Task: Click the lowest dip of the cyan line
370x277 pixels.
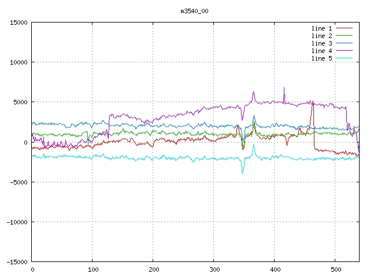Action: click(x=242, y=173)
